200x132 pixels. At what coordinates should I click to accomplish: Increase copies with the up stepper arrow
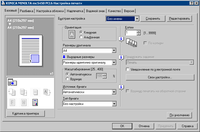pos(139,31)
